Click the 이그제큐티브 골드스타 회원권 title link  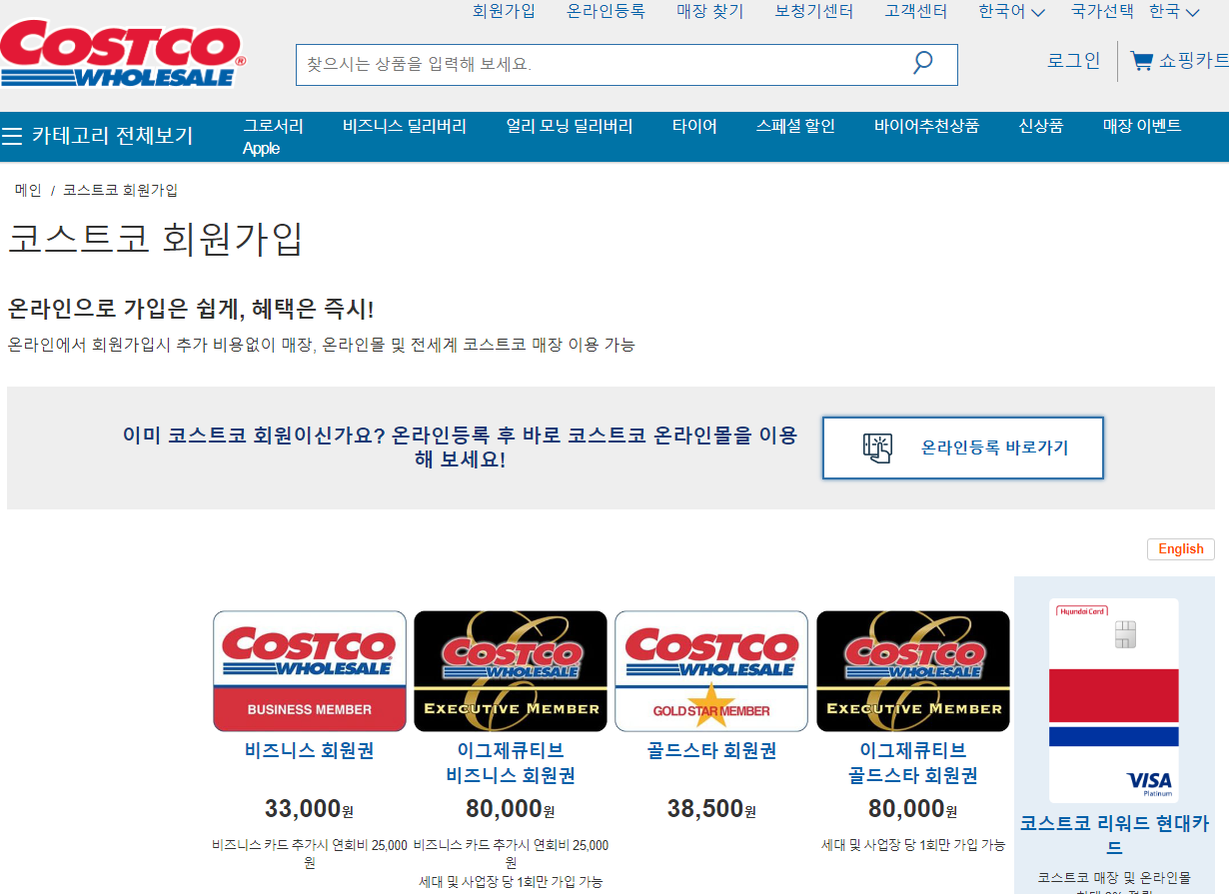click(x=913, y=763)
